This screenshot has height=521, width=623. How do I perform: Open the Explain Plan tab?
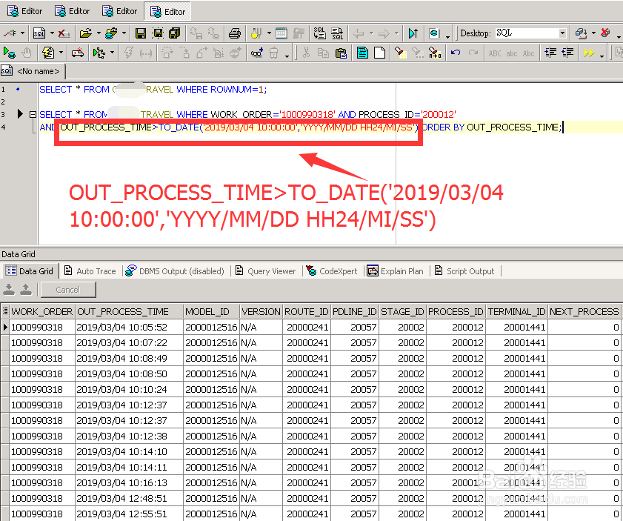395,271
